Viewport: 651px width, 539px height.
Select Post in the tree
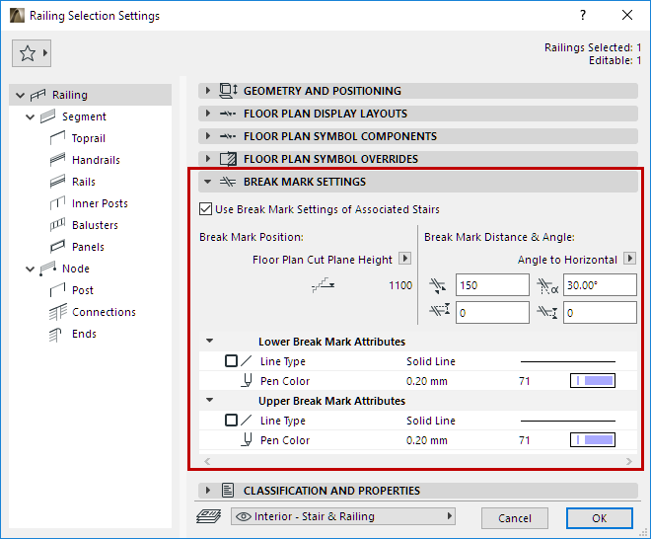(83, 290)
